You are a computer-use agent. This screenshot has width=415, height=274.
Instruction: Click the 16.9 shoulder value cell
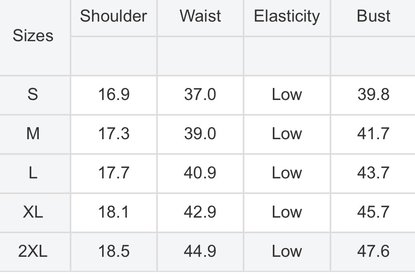click(114, 94)
